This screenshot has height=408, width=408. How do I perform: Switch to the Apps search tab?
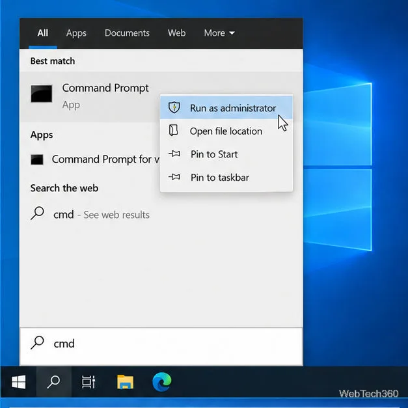point(76,33)
